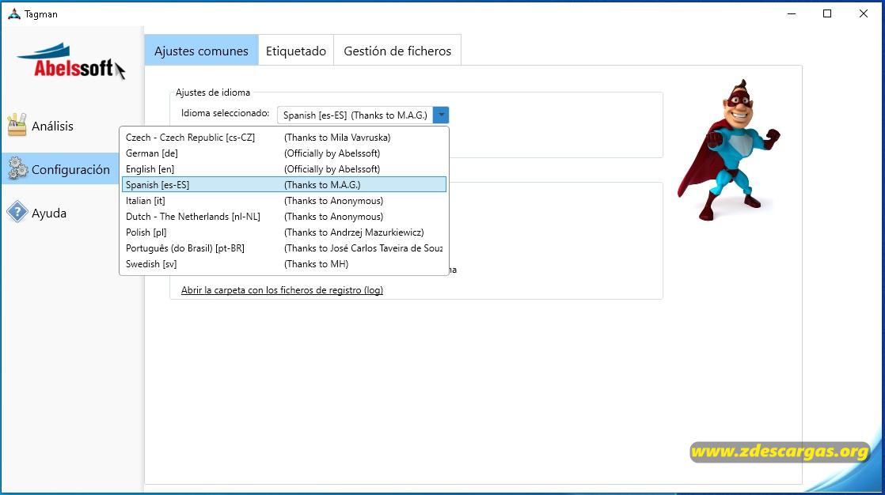The height and width of the screenshot is (495, 885).
Task: Go to Análisis in the sidebar
Action: point(52,126)
